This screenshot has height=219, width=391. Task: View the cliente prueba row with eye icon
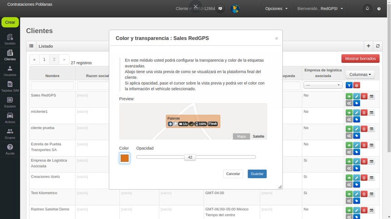click(349, 129)
